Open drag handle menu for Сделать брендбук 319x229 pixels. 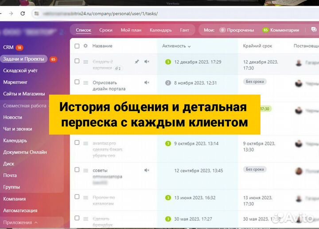86,219
